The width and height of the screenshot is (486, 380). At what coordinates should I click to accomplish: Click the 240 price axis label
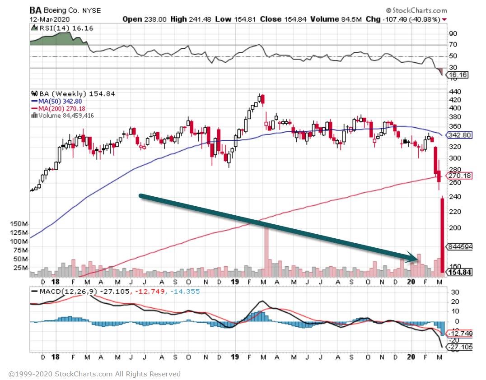pyautogui.click(x=455, y=197)
